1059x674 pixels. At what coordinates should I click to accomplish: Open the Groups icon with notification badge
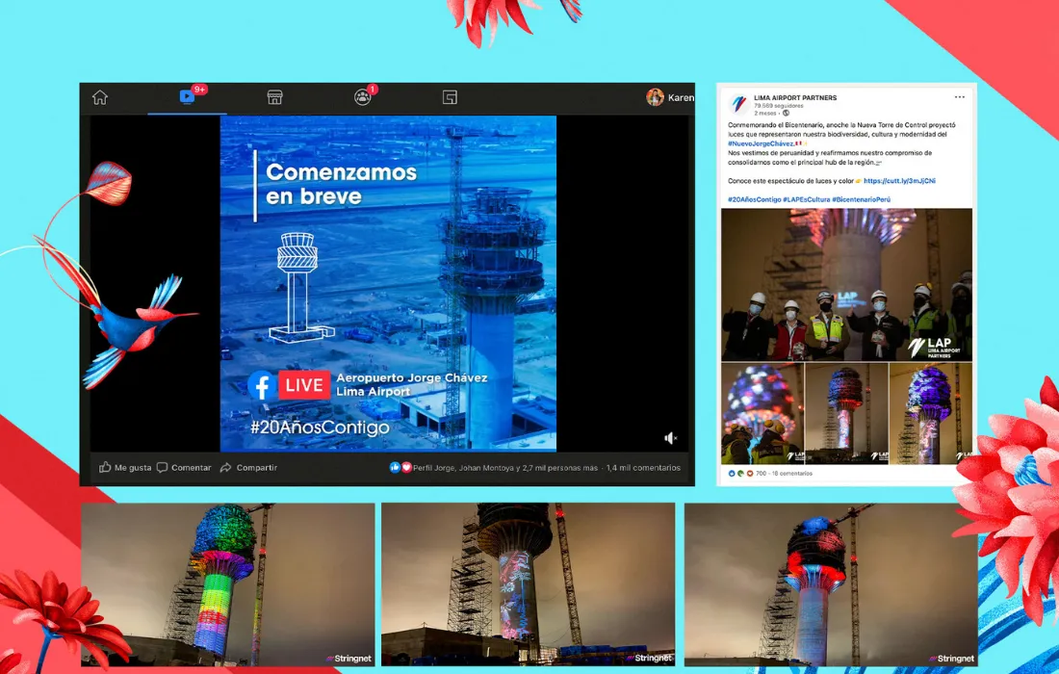click(362, 97)
